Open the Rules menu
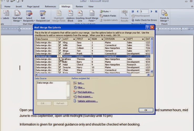Screen dimensions: 194x131 pyautogui.click(x=105, y=12)
